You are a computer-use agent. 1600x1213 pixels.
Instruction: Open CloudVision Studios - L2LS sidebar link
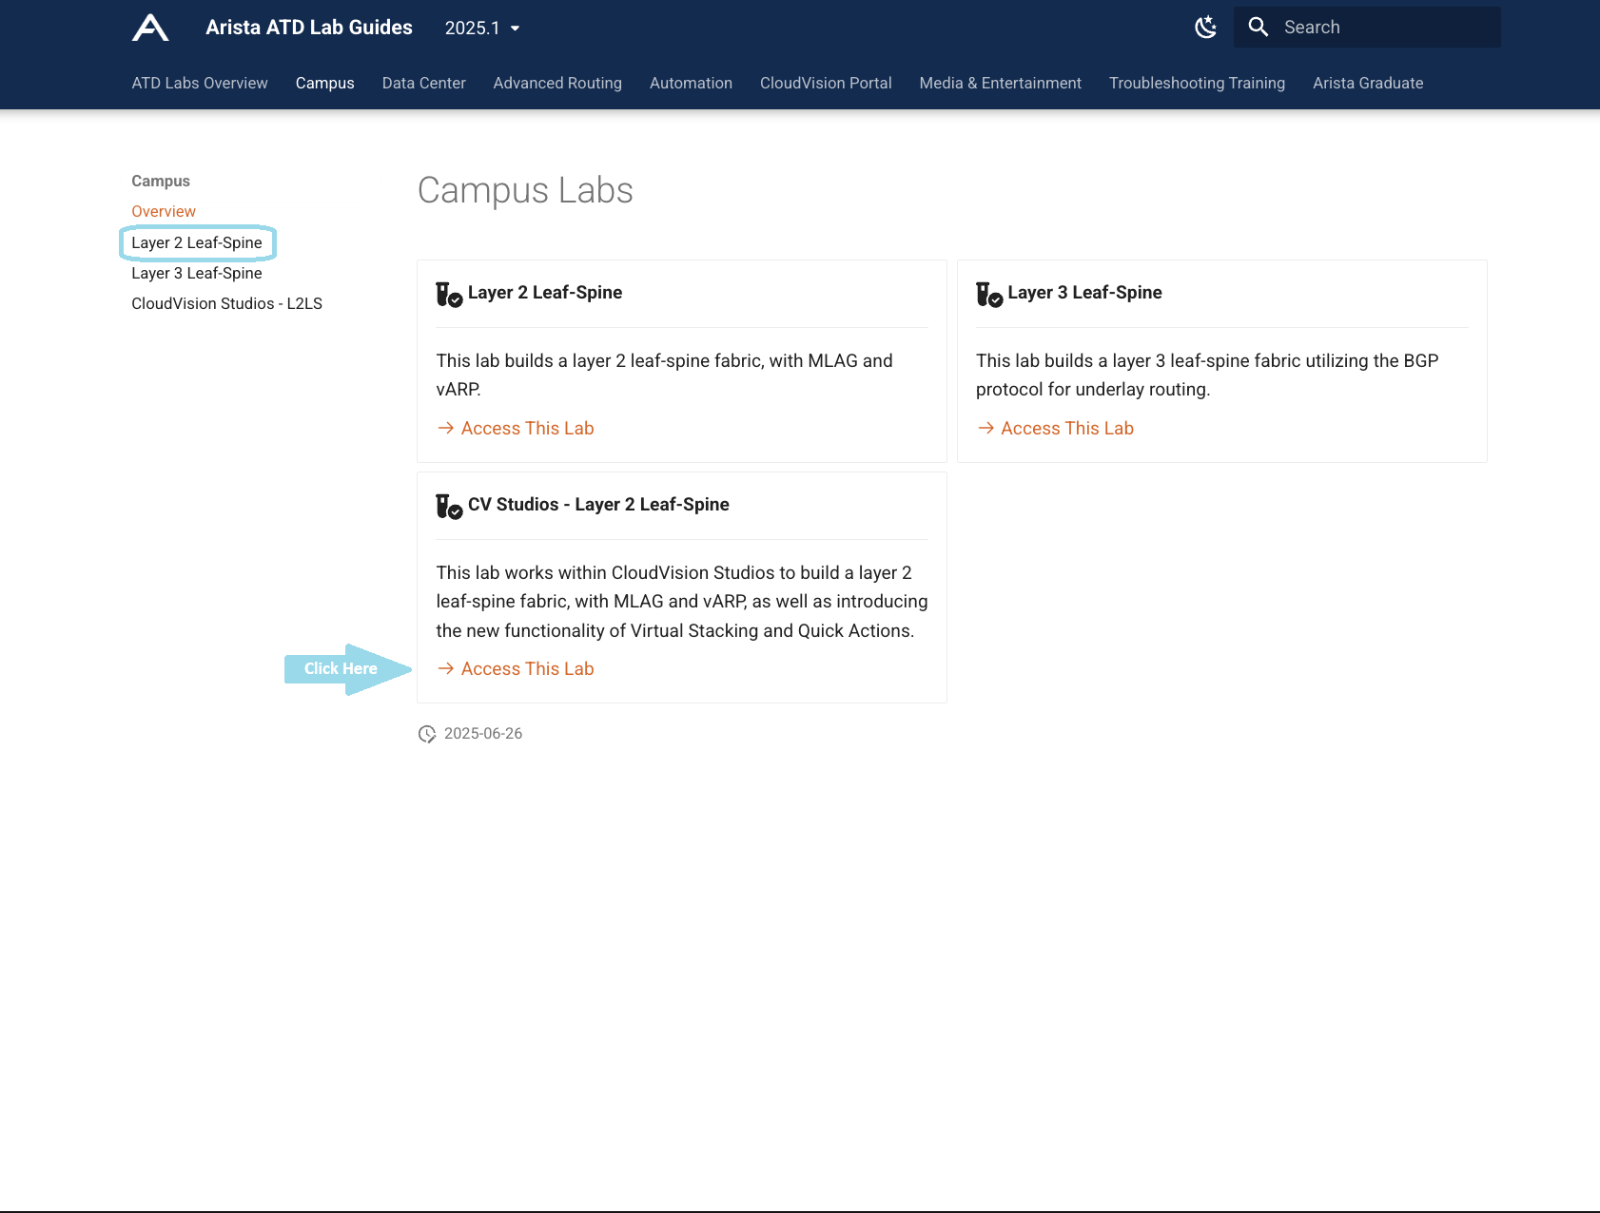pos(226,304)
